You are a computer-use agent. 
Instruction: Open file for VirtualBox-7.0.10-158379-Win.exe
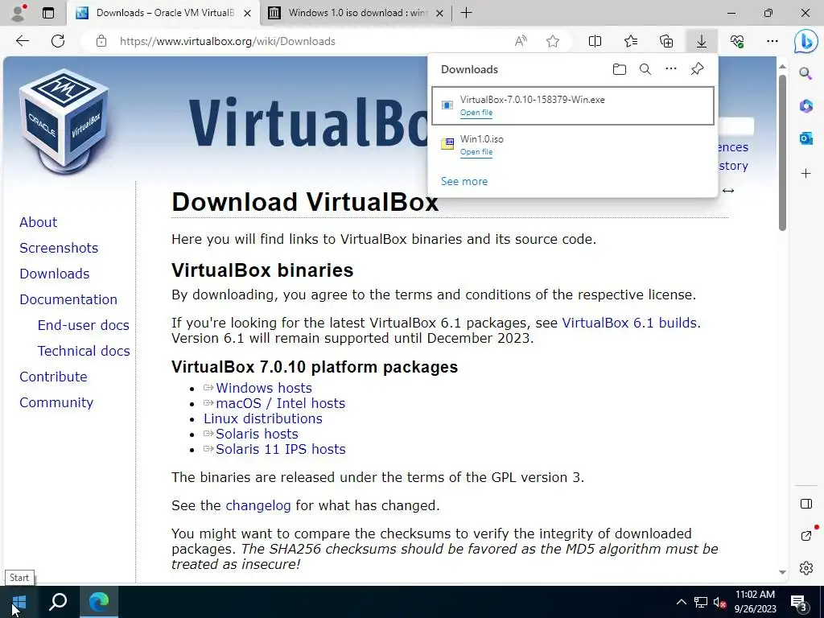(x=476, y=113)
